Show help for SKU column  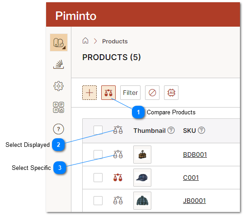(202, 131)
